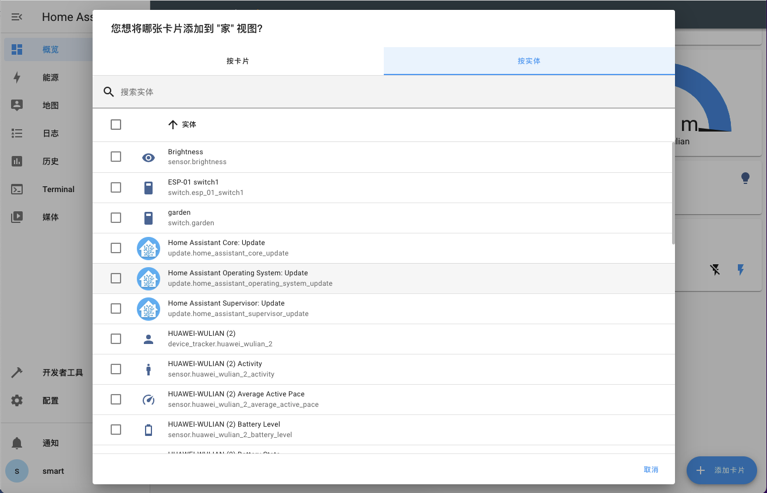Tick the garden switch checkbox

coord(116,218)
